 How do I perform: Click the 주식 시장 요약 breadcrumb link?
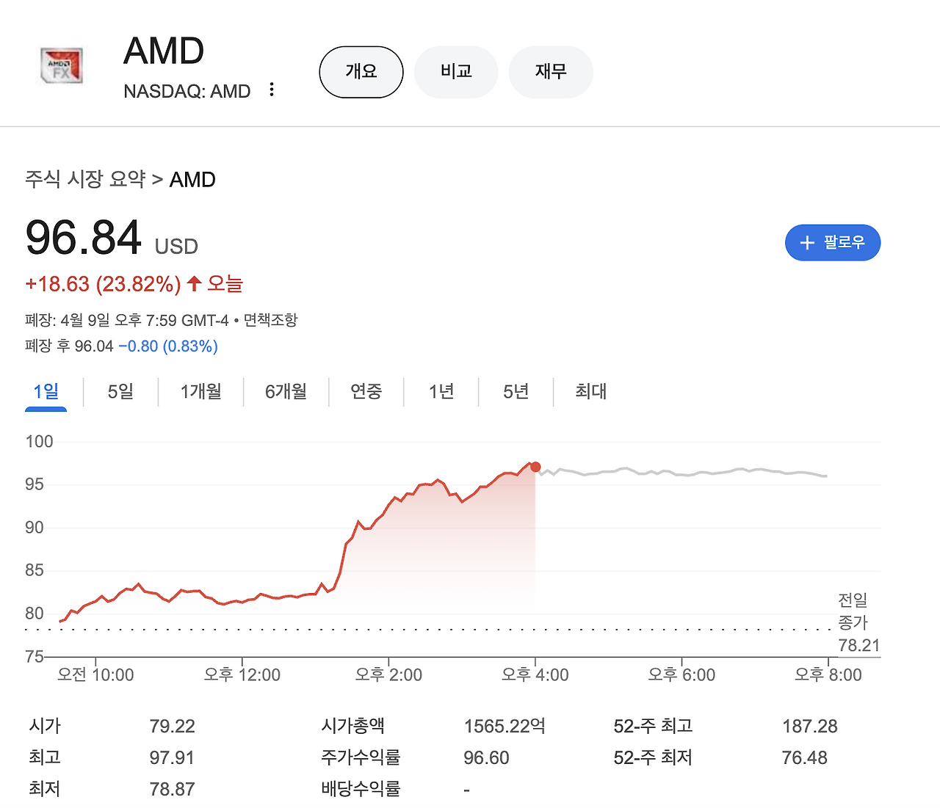pyautogui.click(x=83, y=179)
